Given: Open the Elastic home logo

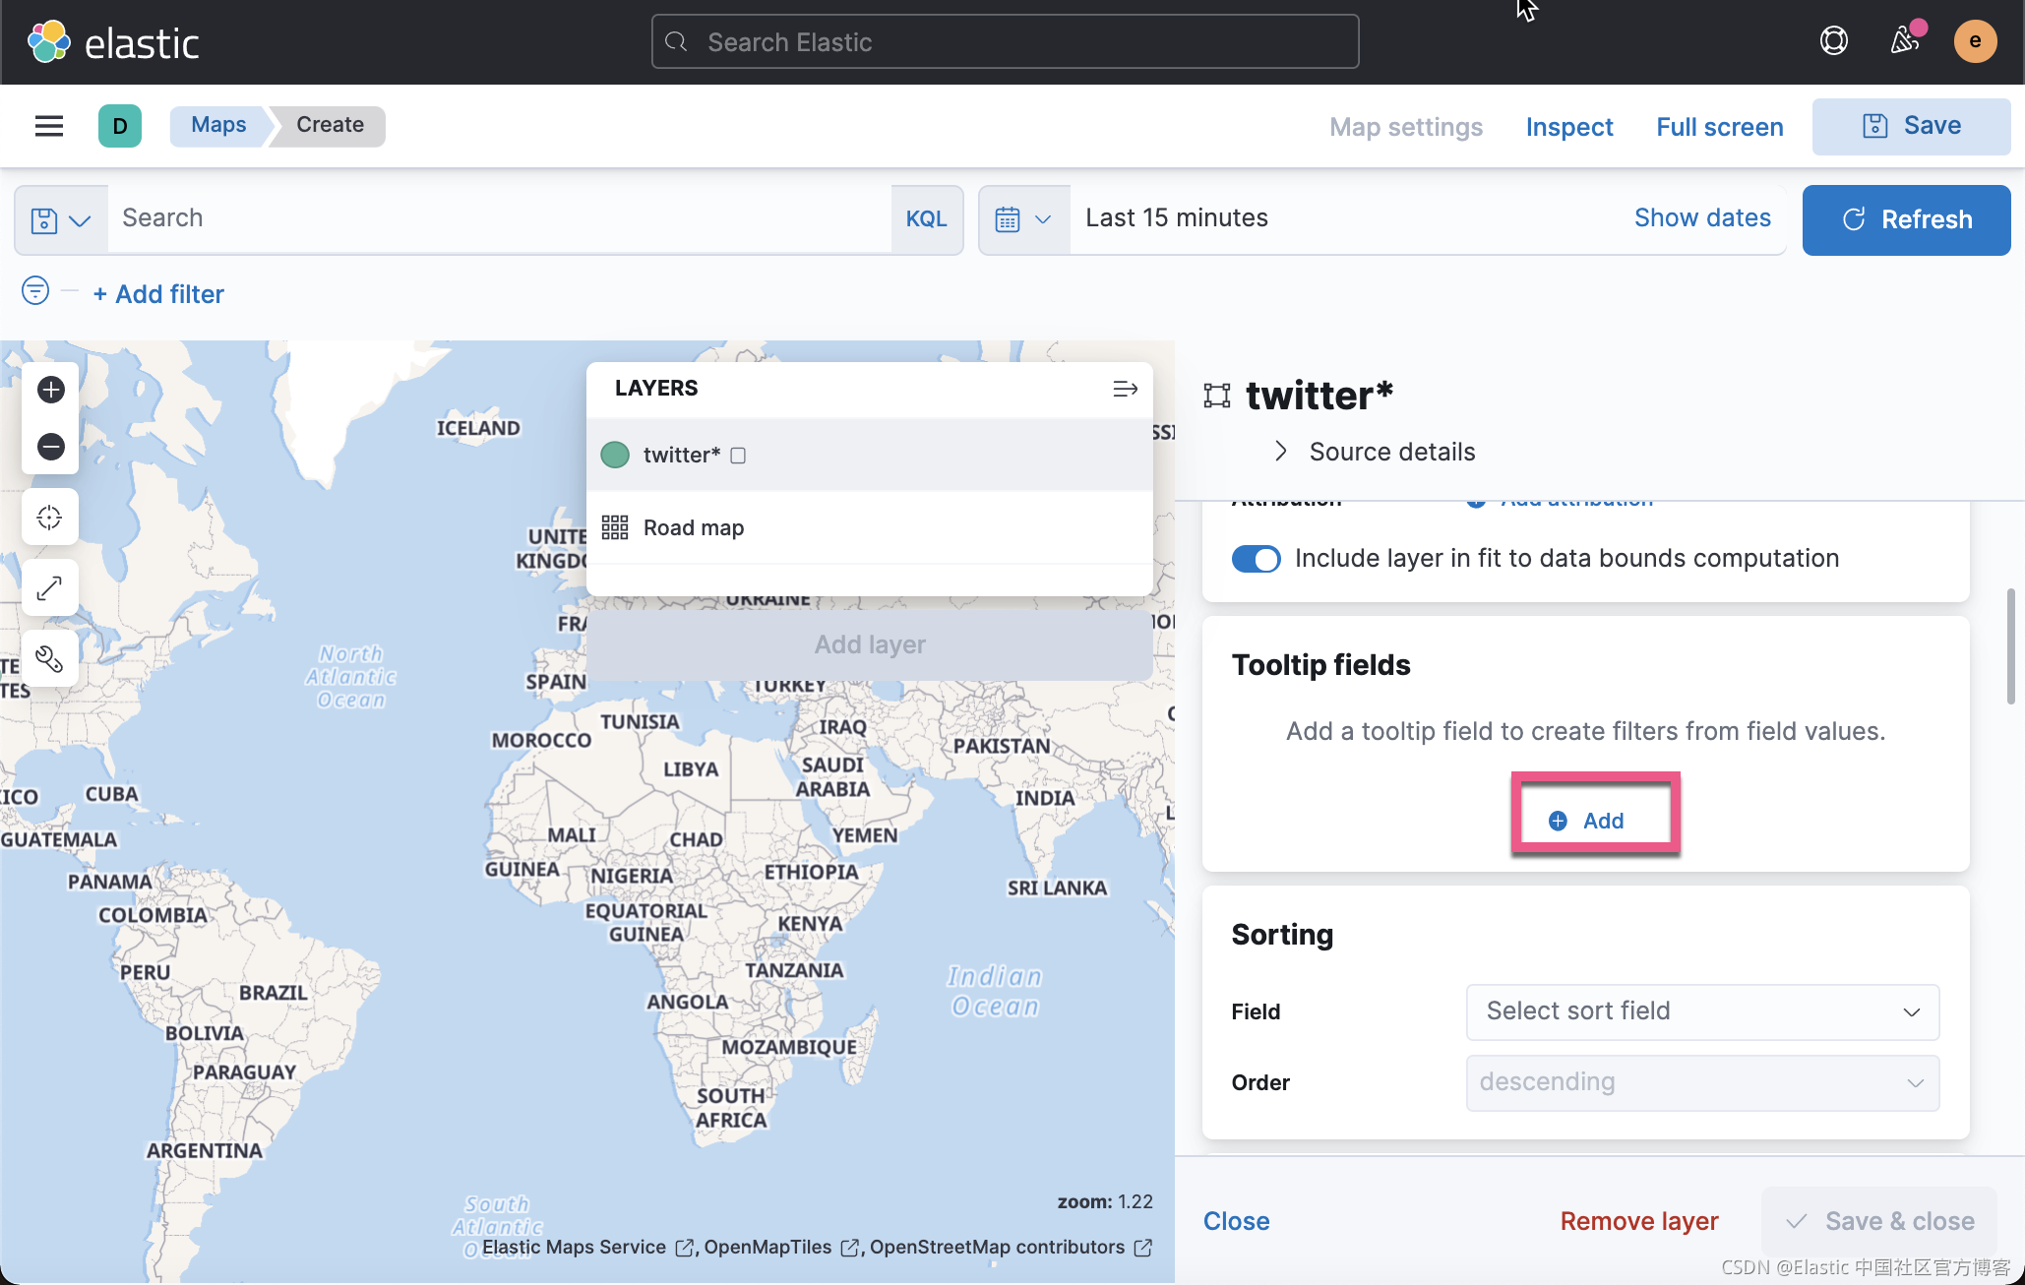Looking at the screenshot, I should coord(113,42).
